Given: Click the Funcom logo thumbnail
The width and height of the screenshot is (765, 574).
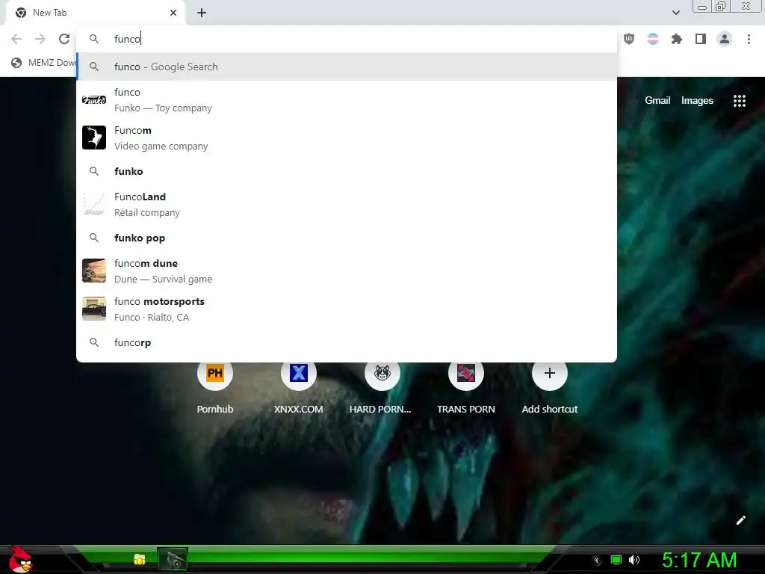Looking at the screenshot, I should (94, 138).
